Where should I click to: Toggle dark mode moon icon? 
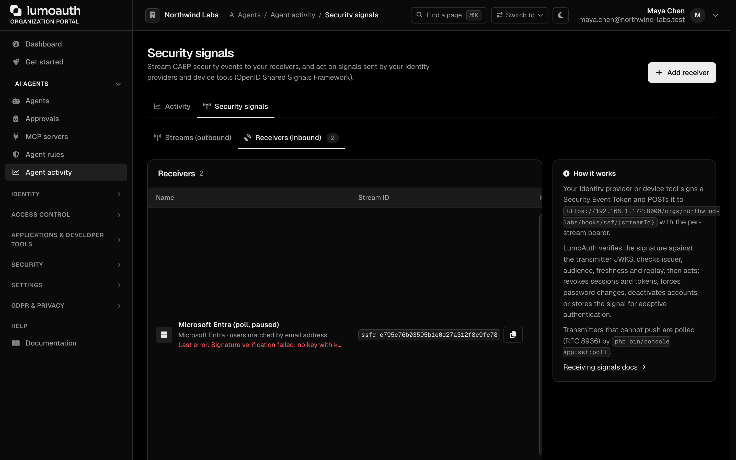pyautogui.click(x=560, y=15)
